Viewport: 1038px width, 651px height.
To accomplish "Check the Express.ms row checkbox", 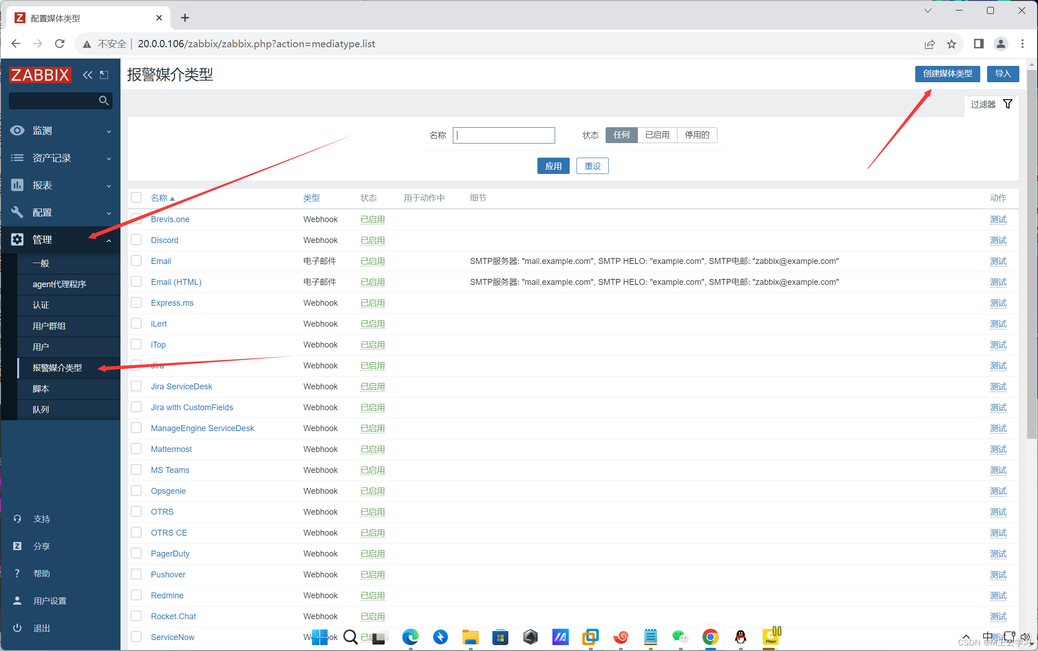I will [136, 302].
